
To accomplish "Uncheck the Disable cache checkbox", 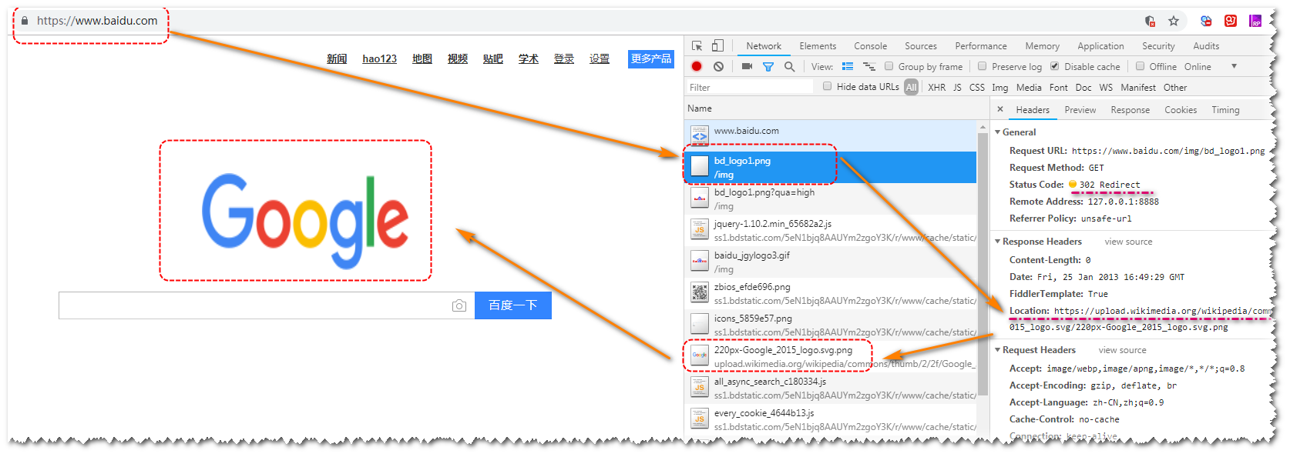I will 1055,66.
